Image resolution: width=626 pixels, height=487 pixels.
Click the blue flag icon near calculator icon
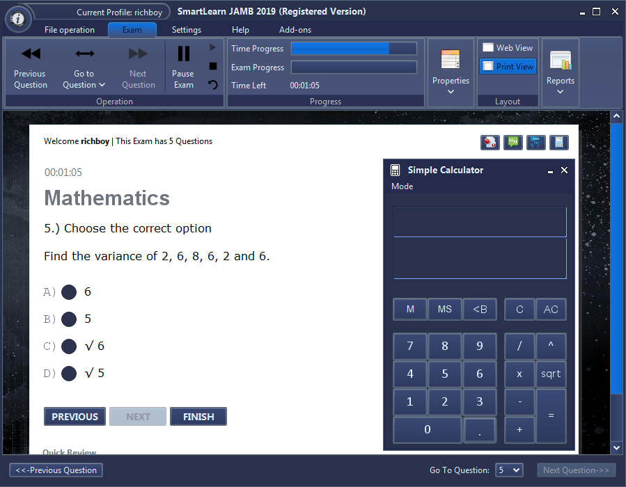point(535,143)
